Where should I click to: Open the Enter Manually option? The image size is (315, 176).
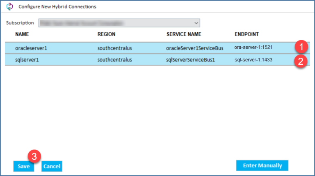[x=262, y=165]
